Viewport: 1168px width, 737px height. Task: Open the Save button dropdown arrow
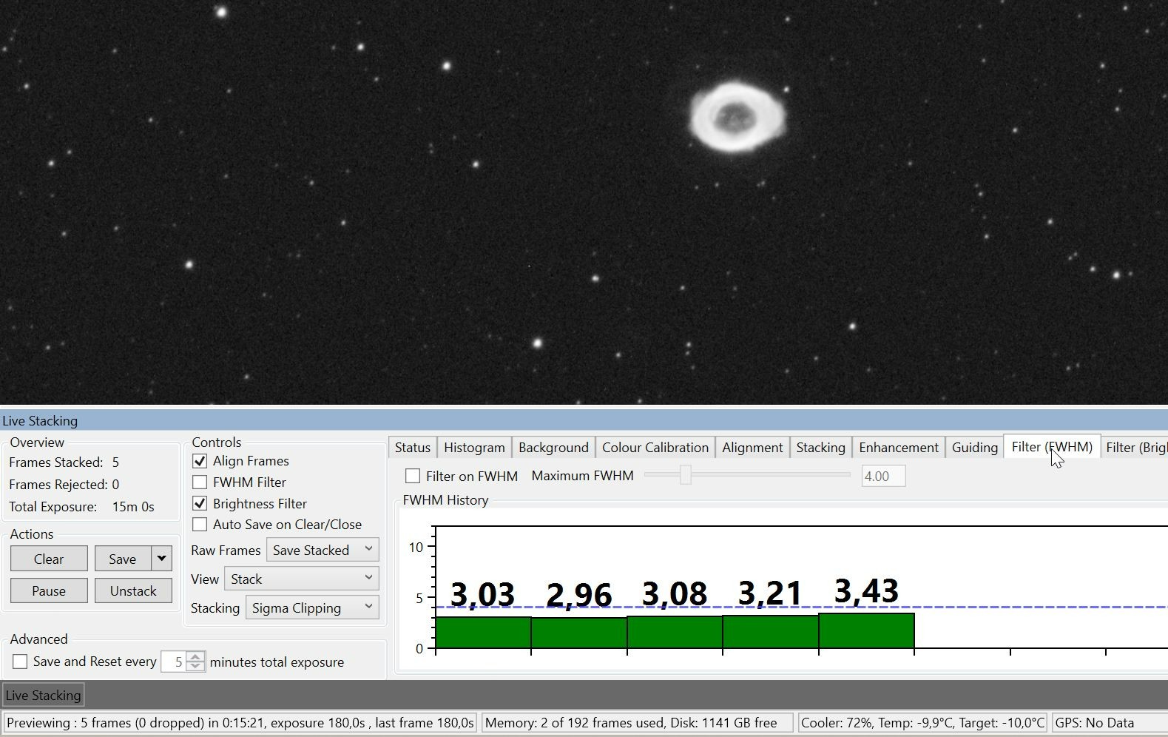pyautogui.click(x=161, y=559)
